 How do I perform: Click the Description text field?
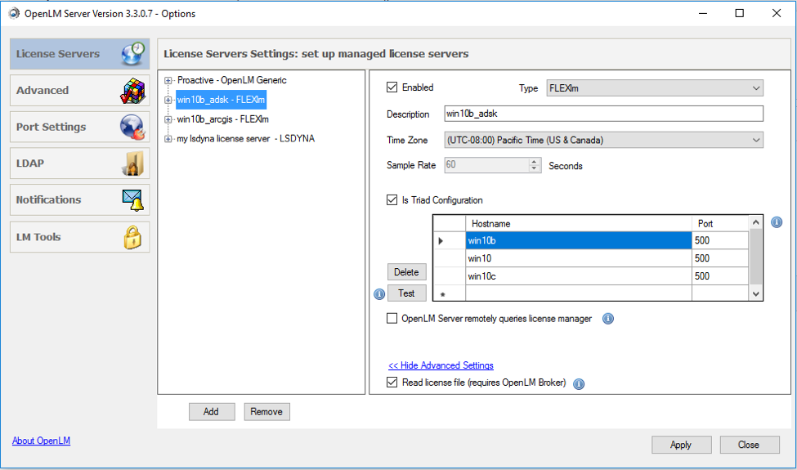point(603,114)
